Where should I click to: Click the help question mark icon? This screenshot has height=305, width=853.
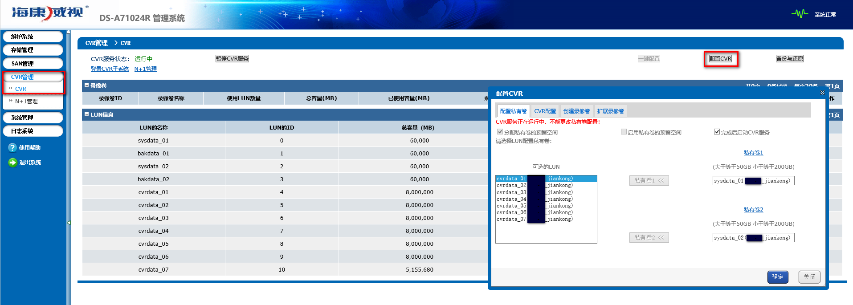coord(12,148)
